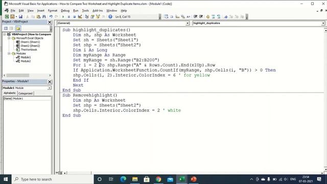Viewport: 327px width, 184px height.
Task: Toggle Folders in Project panel
Action: pos(18,29)
